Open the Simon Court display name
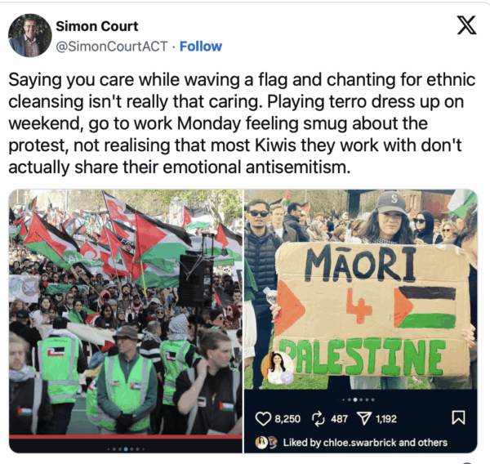The height and width of the screenshot is (464, 490). 97,26
